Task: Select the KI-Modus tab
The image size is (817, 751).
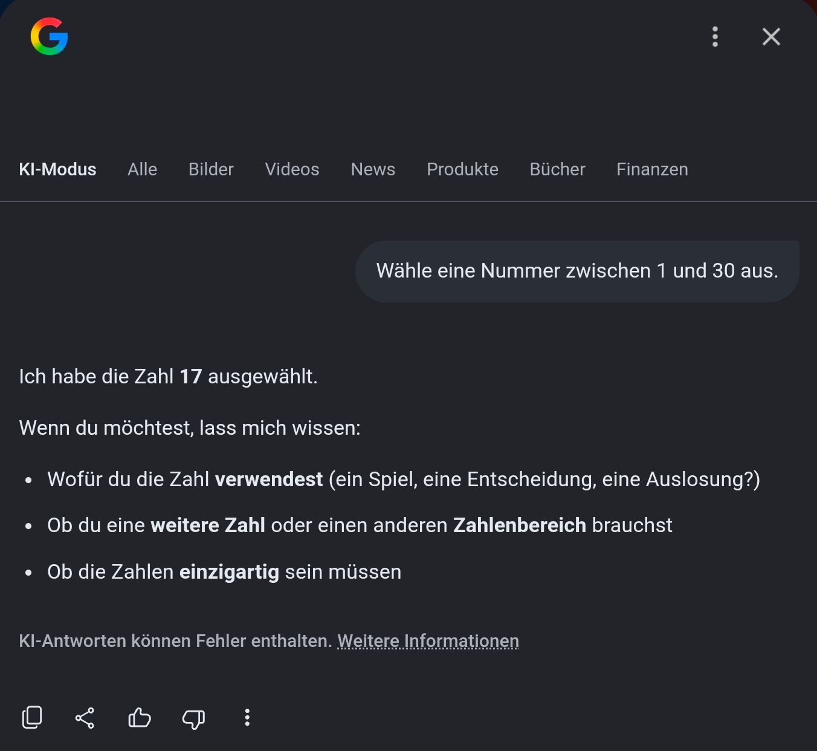Action: point(57,169)
